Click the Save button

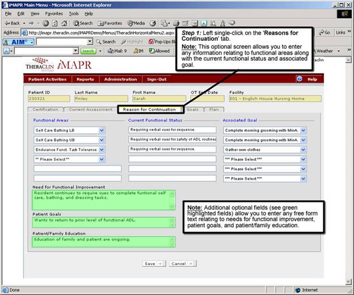click(x=153, y=263)
